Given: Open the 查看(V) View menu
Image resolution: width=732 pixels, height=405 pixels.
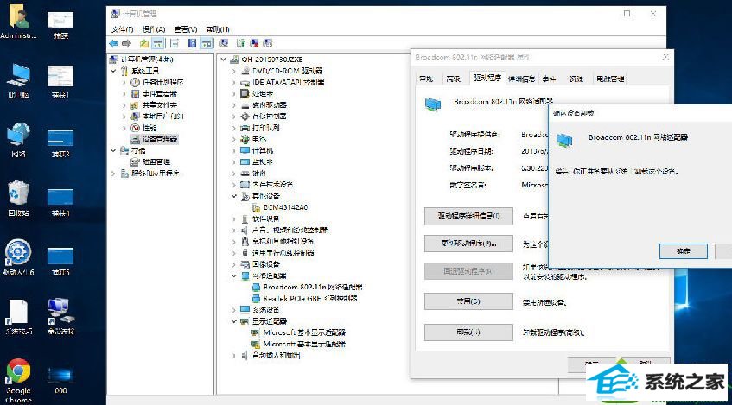Looking at the screenshot, I should tap(185, 29).
